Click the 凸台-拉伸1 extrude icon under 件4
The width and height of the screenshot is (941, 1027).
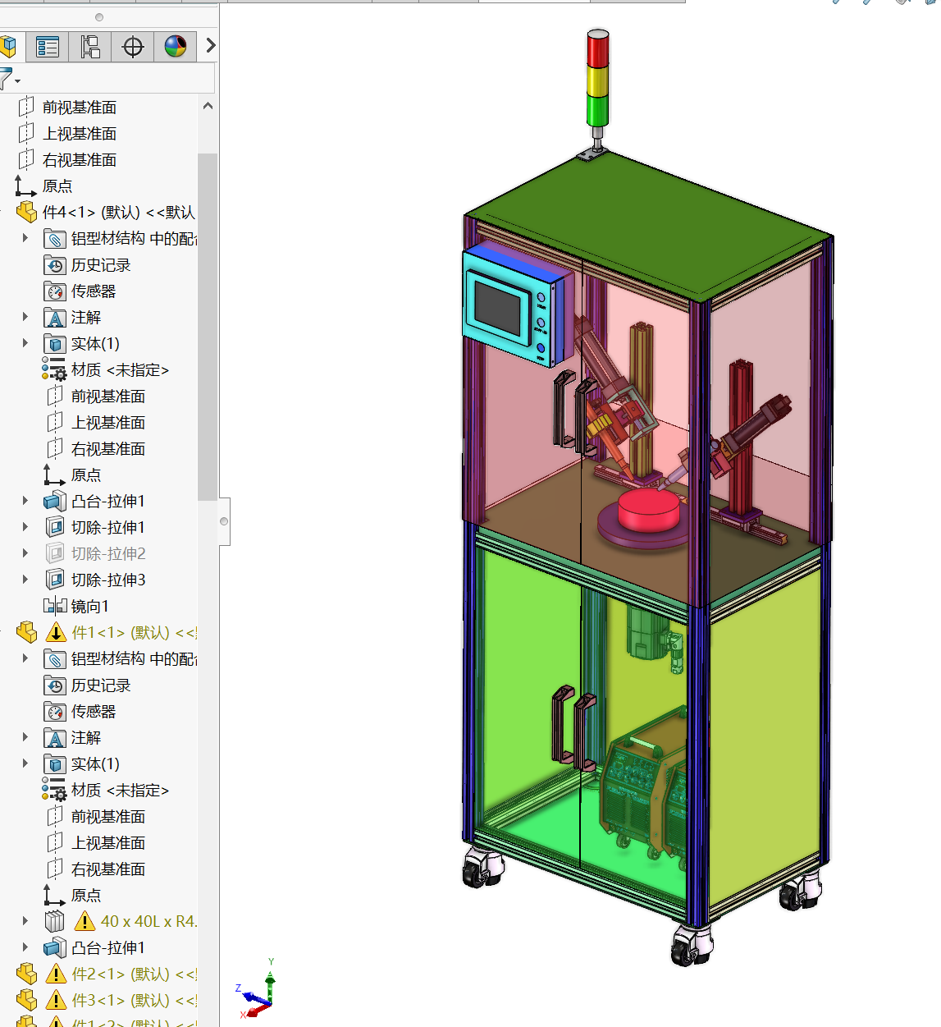point(55,502)
